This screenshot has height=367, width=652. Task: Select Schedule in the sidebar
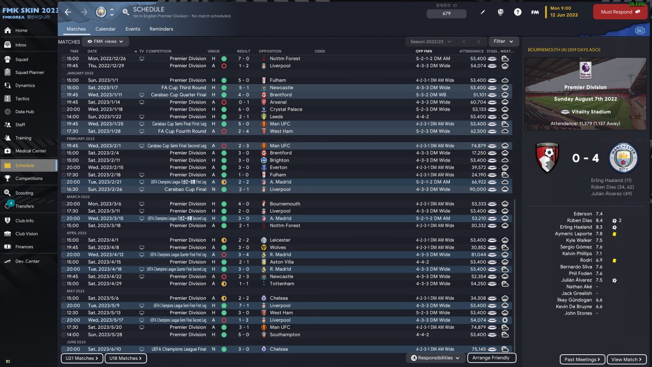click(x=29, y=165)
